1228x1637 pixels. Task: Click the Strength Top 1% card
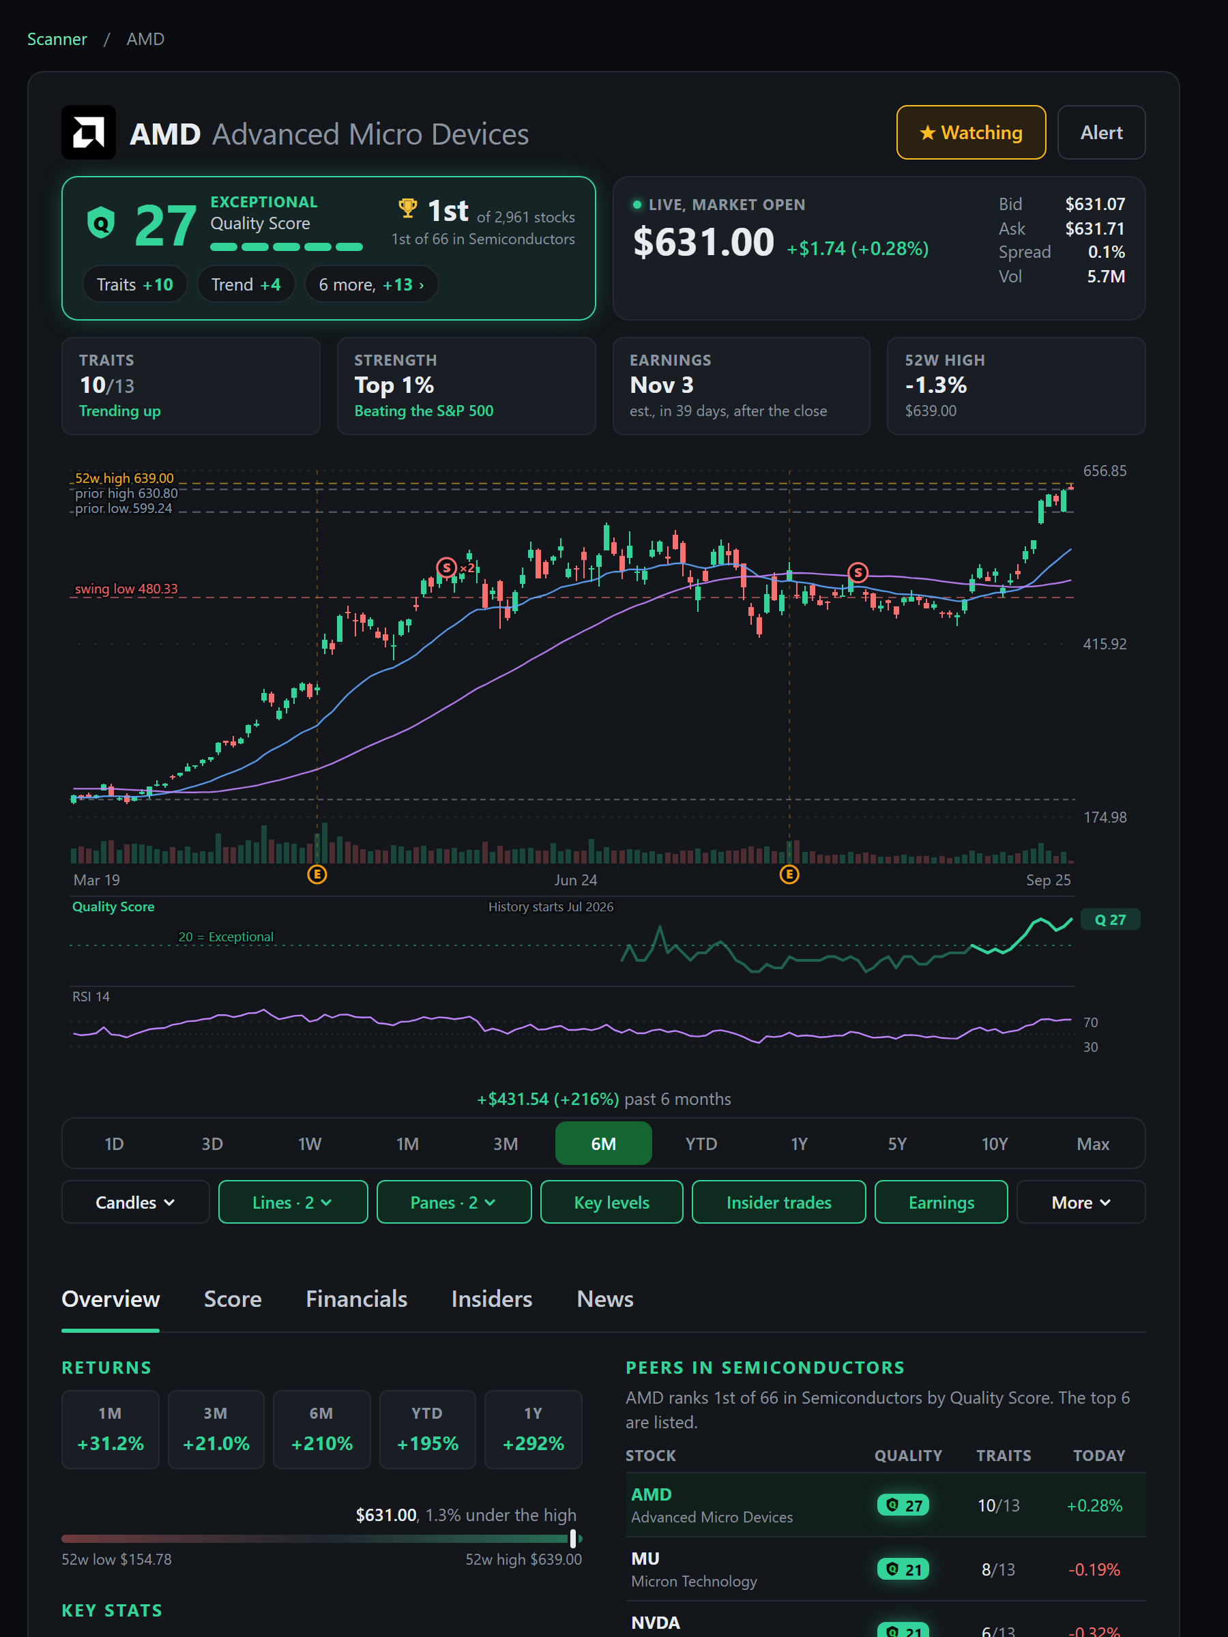click(x=467, y=385)
